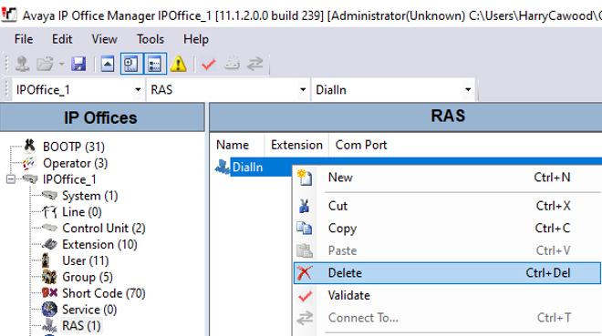Select IPOffice_1 node in the tree
The height and width of the screenshot is (336, 602).
(69, 179)
